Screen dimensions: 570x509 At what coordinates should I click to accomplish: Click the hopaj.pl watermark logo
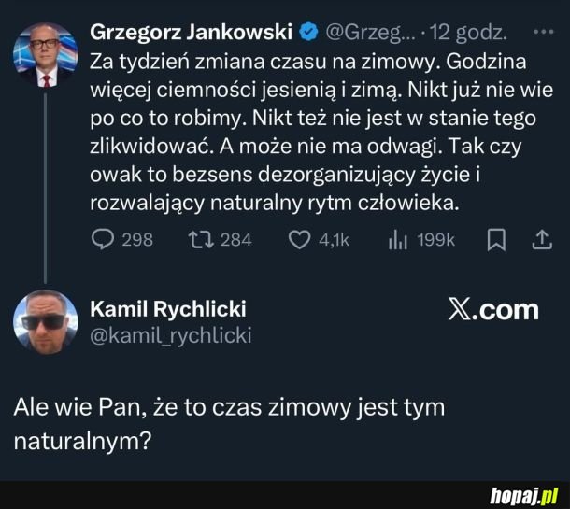(x=524, y=496)
